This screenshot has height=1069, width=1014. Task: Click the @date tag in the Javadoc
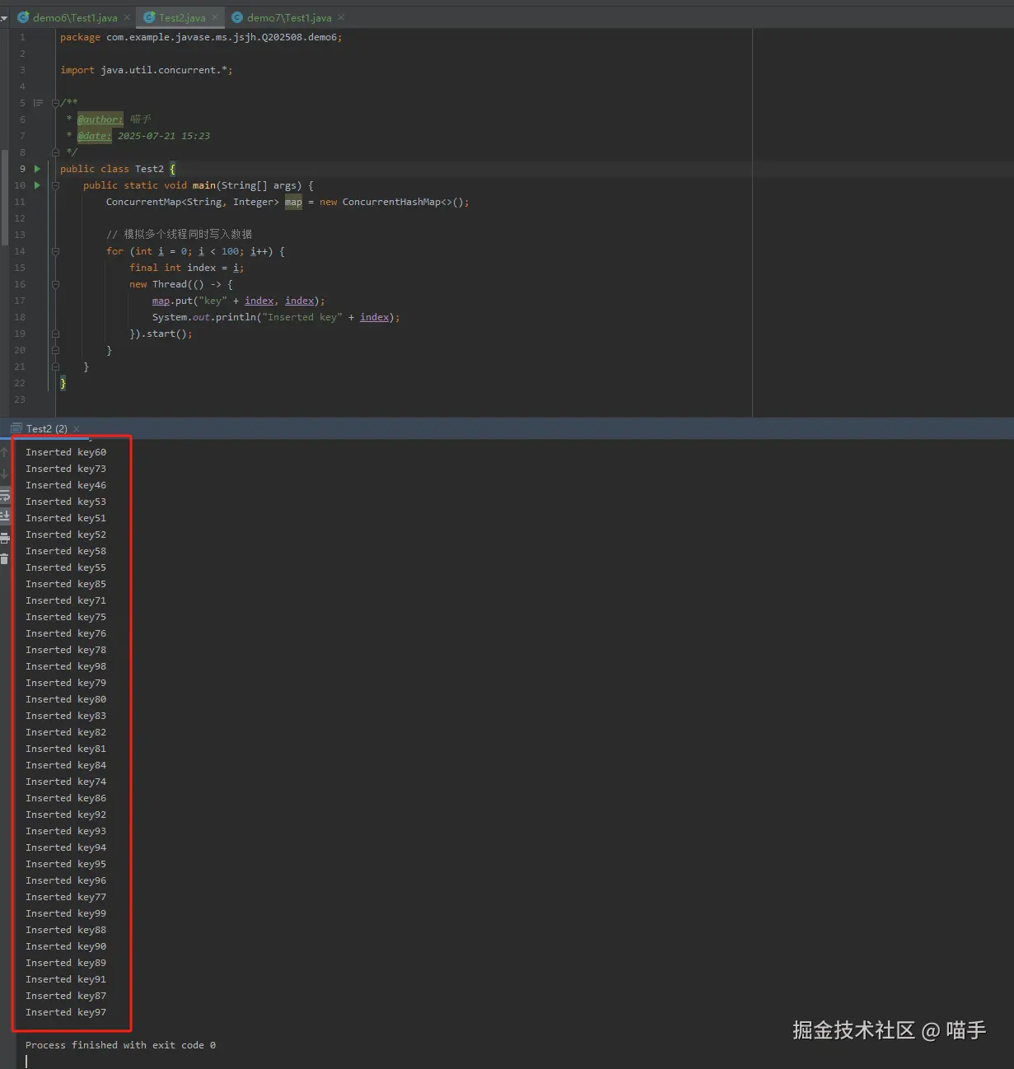pyautogui.click(x=94, y=136)
